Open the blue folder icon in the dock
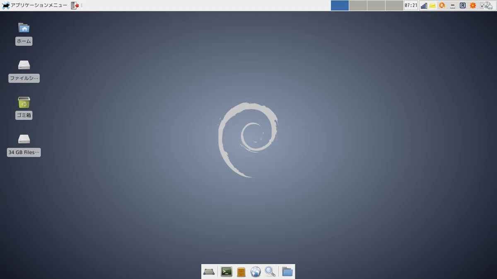The height and width of the screenshot is (279, 497). 287,272
